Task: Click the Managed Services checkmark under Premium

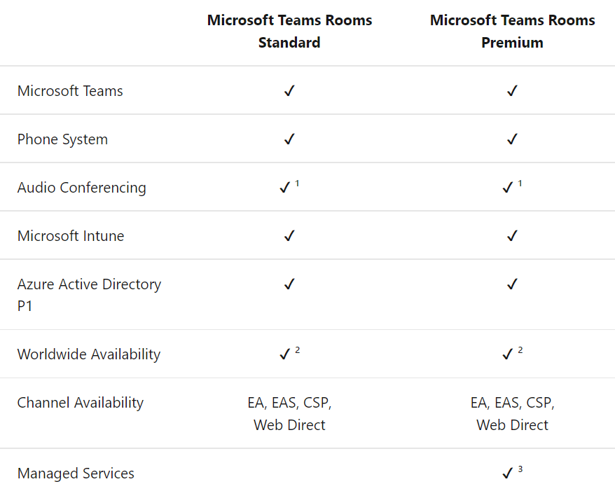Action: pos(508,474)
